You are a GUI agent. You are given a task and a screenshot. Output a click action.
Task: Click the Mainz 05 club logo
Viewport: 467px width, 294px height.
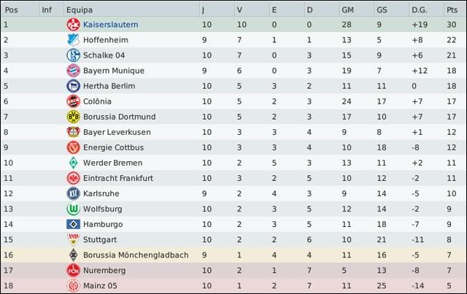(x=72, y=285)
